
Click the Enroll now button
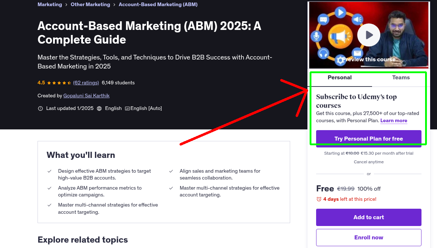pyautogui.click(x=368, y=238)
